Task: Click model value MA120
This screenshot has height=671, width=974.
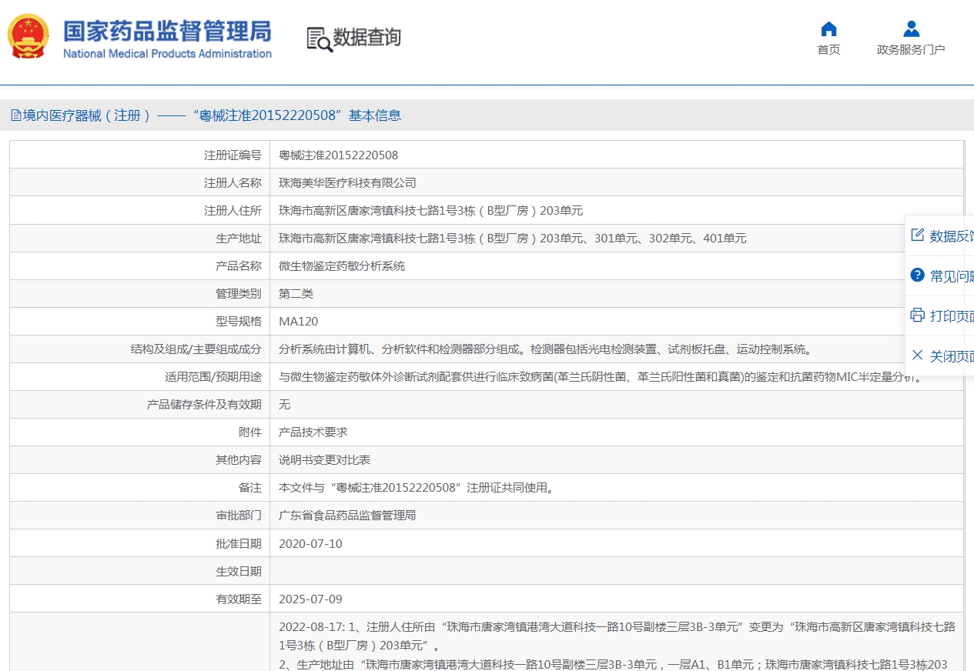Action: [x=298, y=322]
